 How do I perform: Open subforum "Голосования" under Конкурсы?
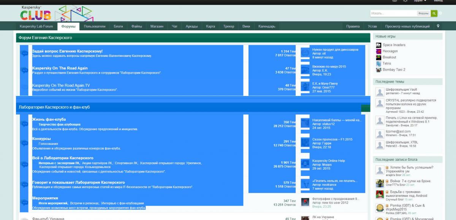click(48, 144)
